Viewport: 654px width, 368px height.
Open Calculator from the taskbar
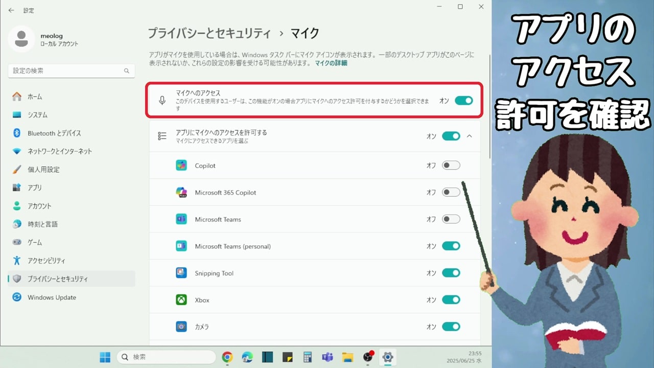pyautogui.click(x=308, y=357)
